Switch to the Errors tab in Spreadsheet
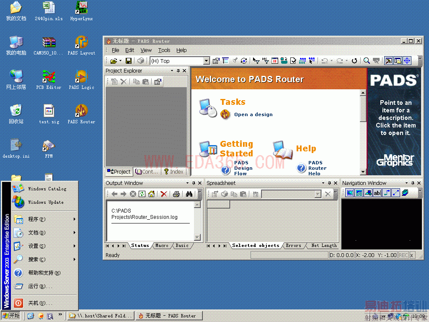429x322 pixels. pos(294,246)
